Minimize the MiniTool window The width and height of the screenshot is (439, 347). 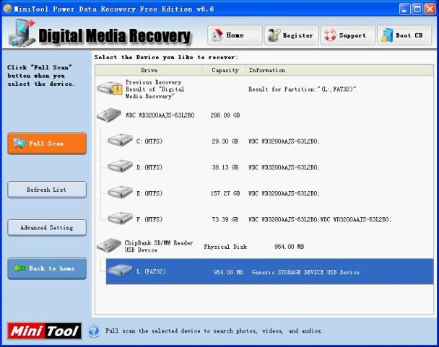click(404, 9)
